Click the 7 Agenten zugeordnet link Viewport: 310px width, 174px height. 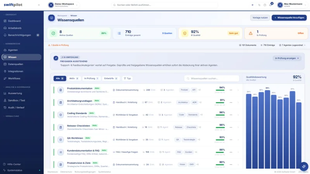point(292,45)
